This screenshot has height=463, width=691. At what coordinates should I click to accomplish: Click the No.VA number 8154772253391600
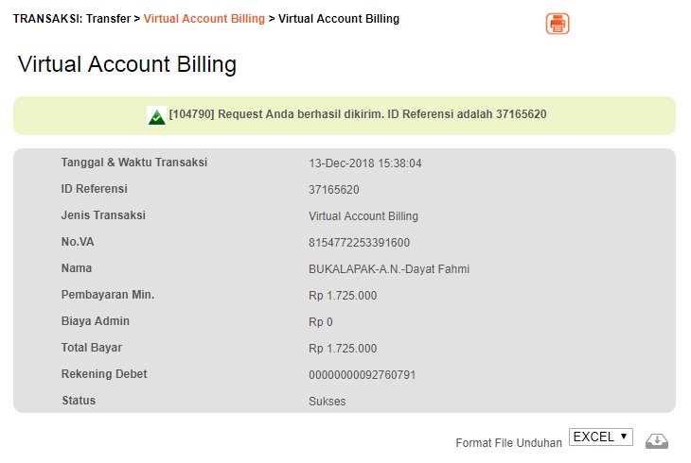[x=359, y=243]
